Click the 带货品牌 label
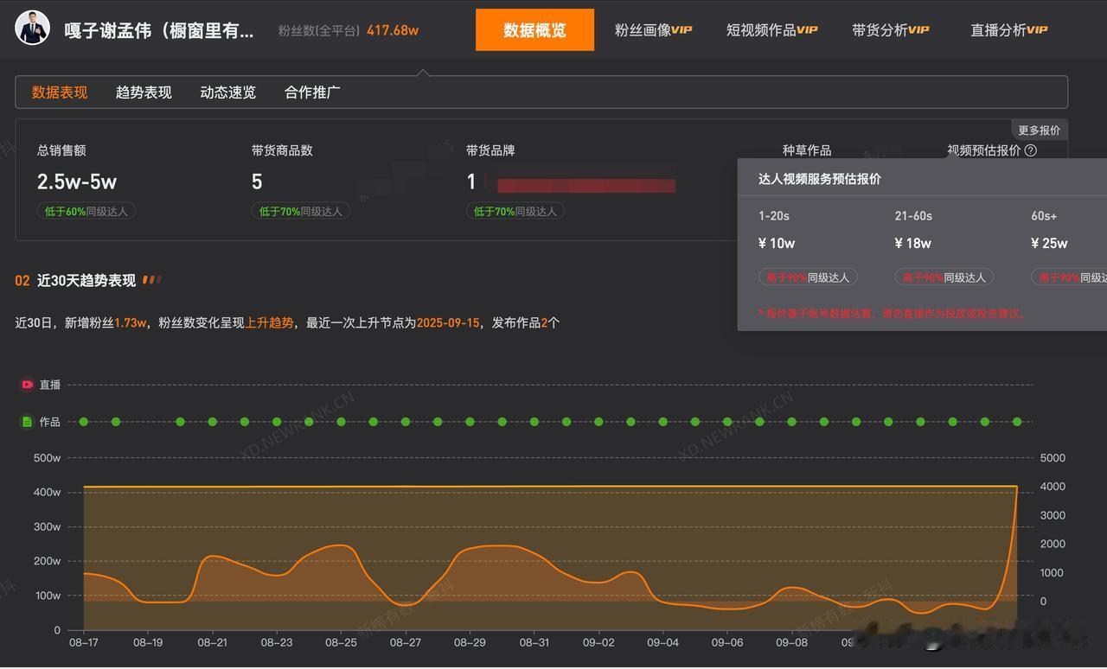Screen dimensions: 1107x669 coord(490,150)
